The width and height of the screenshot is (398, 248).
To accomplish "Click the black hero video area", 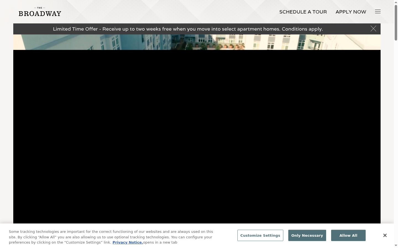I will (x=197, y=137).
